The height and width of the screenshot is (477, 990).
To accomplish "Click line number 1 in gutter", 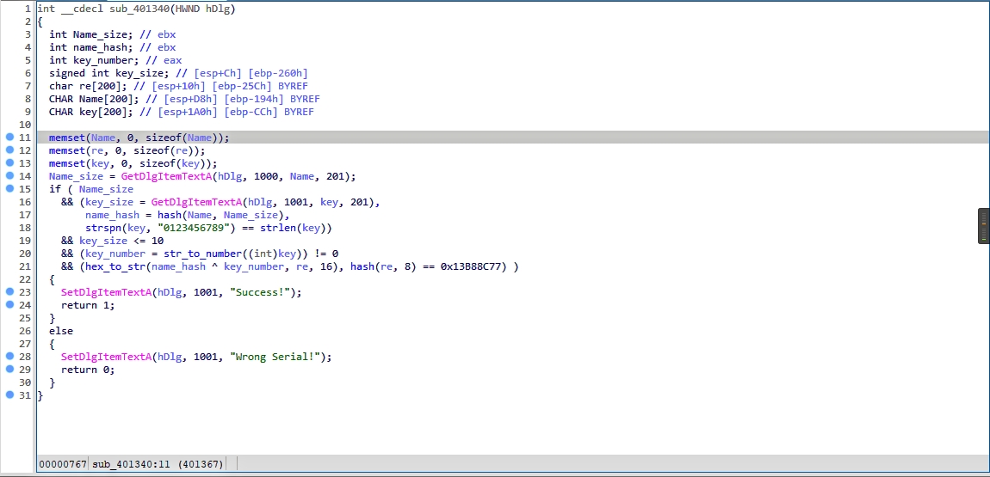I will pyautogui.click(x=28, y=9).
